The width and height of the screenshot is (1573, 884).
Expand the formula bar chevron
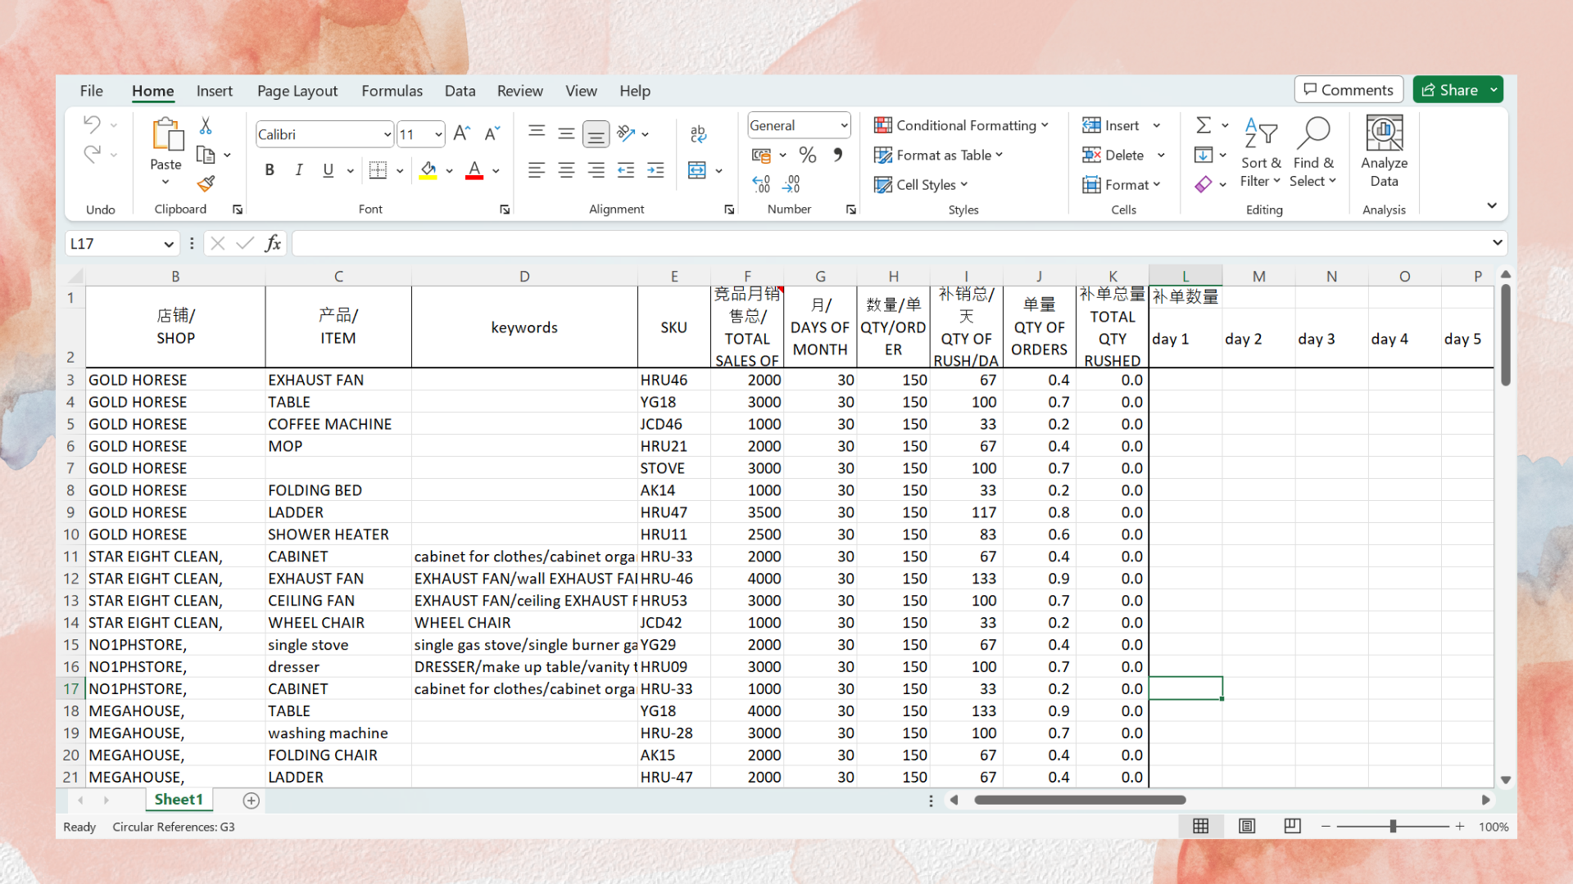(1497, 242)
